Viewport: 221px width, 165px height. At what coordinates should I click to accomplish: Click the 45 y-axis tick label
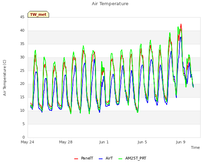(22, 17)
